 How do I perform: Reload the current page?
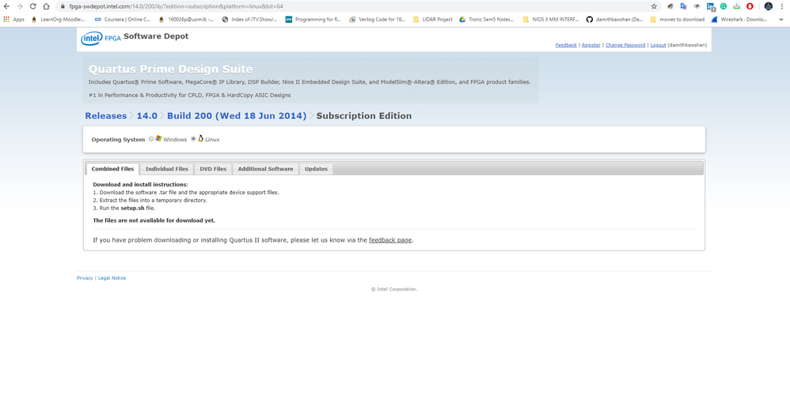[32, 6]
